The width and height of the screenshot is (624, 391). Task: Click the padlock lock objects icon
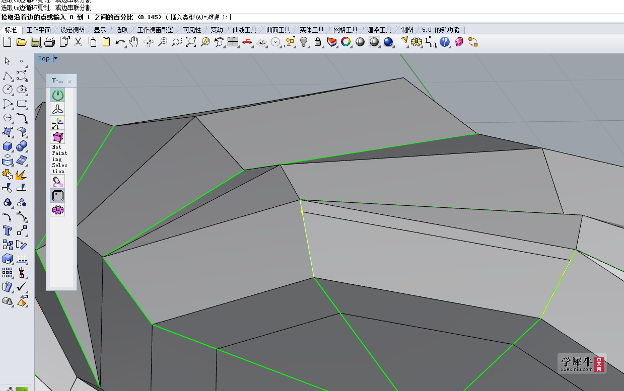click(x=318, y=42)
